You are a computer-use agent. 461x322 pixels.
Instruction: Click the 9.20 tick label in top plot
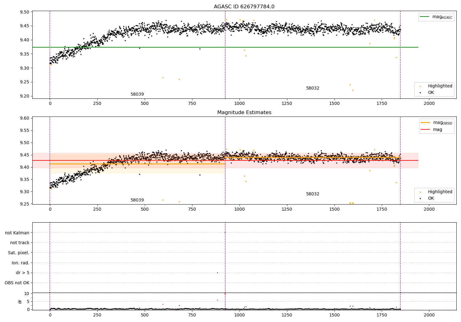[25, 96]
